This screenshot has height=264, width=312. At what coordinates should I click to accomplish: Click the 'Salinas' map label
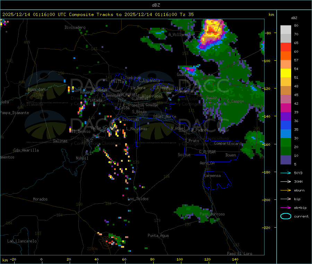pos(60,141)
